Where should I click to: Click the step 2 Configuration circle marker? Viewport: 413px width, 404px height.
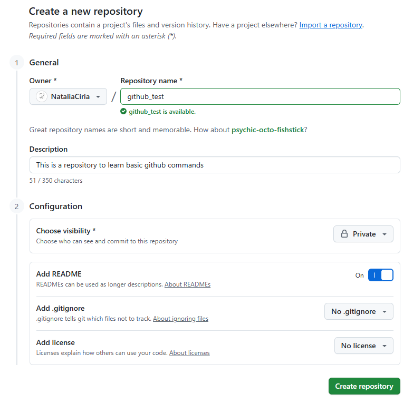tap(16, 206)
